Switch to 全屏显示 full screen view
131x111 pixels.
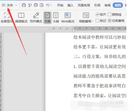7,18
